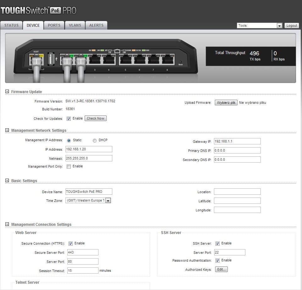This screenshot has height=290, width=302.
Task: Click the Nie wybrano pliku text
Action: tap(253, 103)
